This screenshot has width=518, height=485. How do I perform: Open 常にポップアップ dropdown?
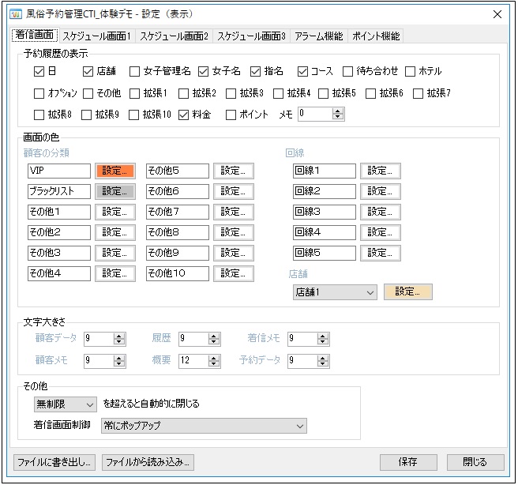[204, 427]
